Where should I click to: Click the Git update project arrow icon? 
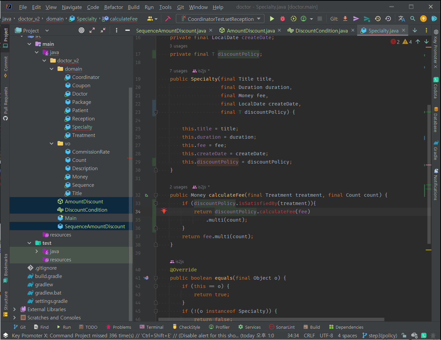[x=345, y=19]
